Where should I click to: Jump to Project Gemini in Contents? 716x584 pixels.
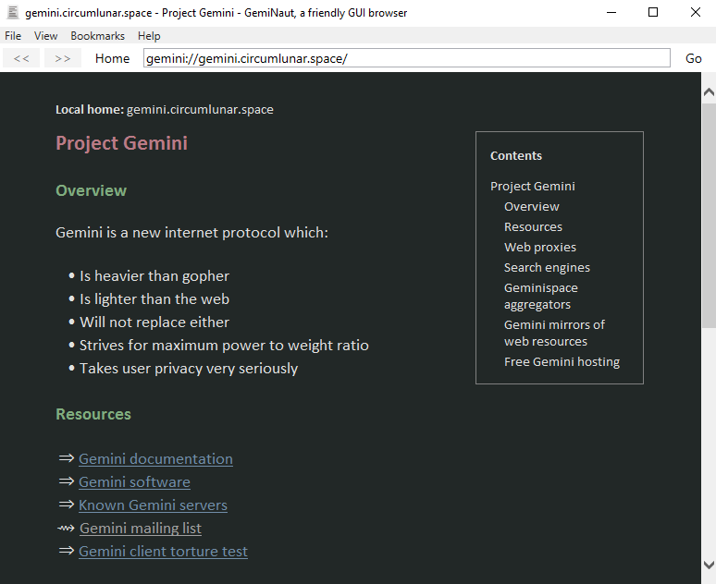click(x=533, y=186)
